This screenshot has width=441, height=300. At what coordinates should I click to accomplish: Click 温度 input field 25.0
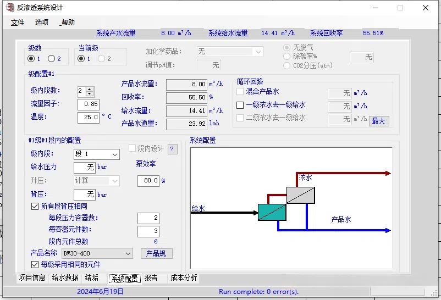point(89,118)
